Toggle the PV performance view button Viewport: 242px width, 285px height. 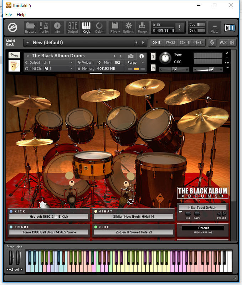[227, 68]
